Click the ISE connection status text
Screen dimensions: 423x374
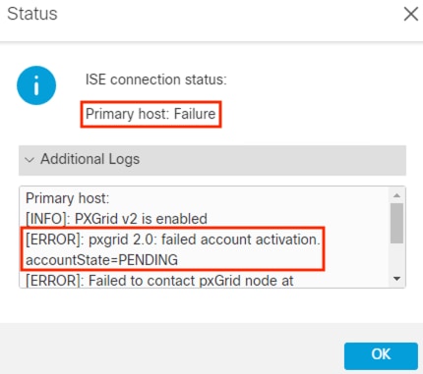tap(156, 80)
